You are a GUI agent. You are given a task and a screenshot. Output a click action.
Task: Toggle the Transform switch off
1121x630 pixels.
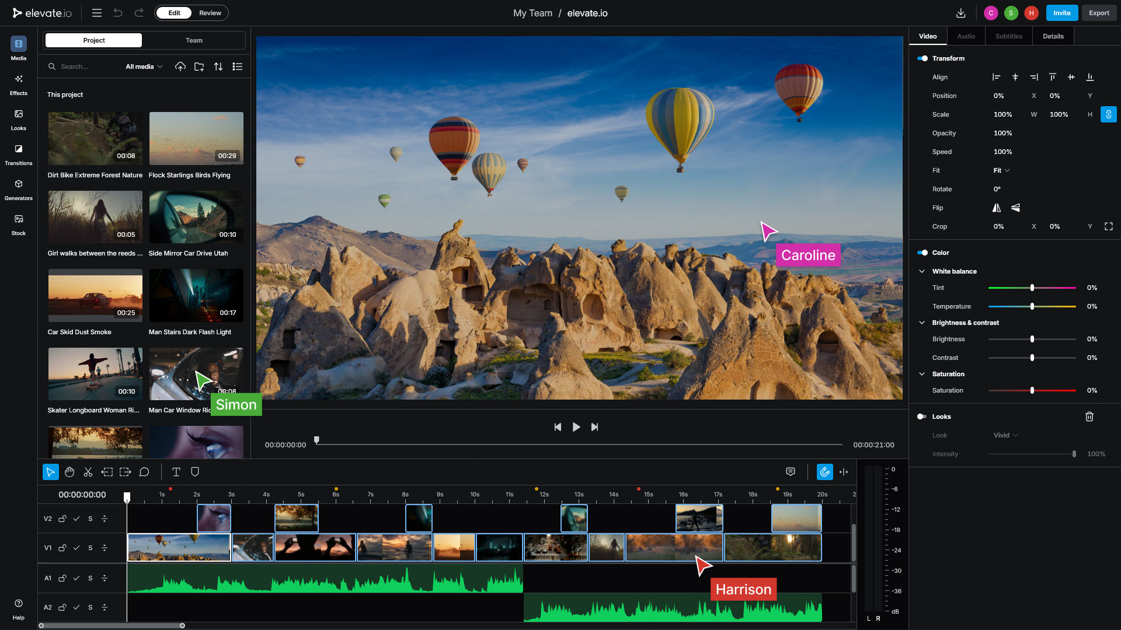pyautogui.click(x=922, y=58)
